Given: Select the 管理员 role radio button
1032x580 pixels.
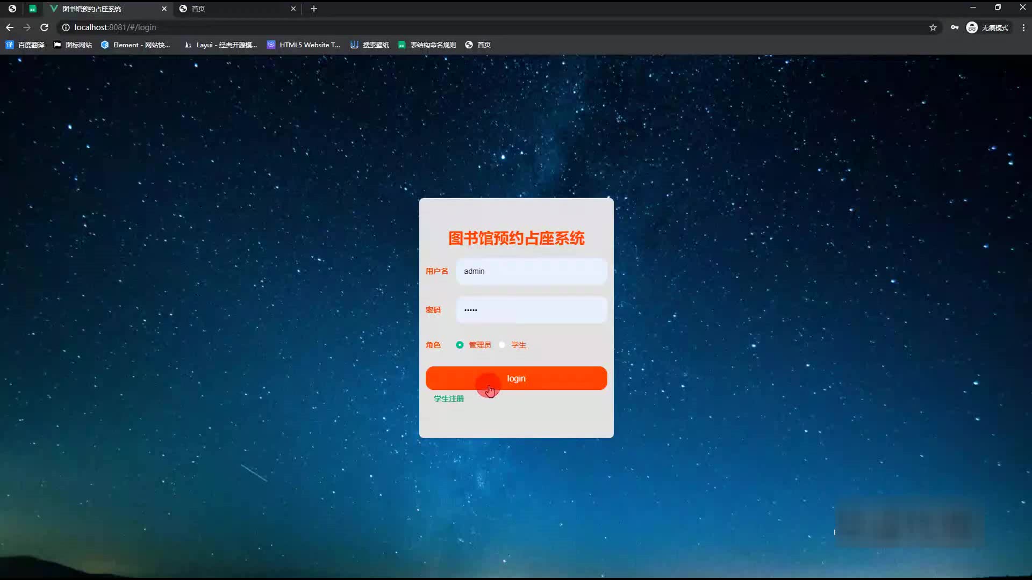Looking at the screenshot, I should pos(460,345).
